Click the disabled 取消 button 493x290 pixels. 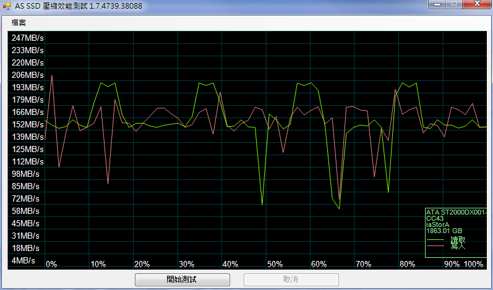(x=291, y=279)
